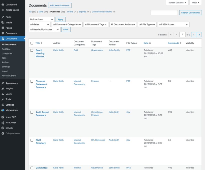Screen dimensions: 205x170
Task: Click the Documents file icon in sidebar
Action: tap(3, 38)
